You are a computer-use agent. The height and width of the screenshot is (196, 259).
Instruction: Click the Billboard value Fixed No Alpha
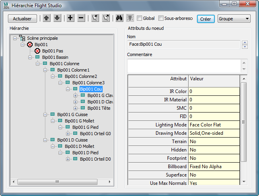click(214, 167)
